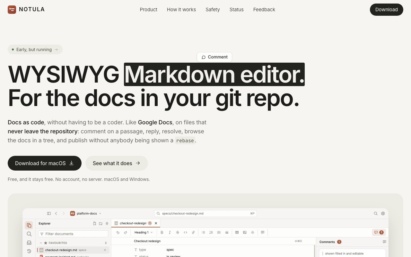Apply strikethrough formatting
Screen dimensions: 411x257
(x=178, y=232)
